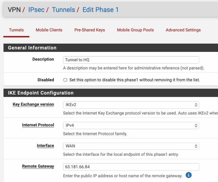
Task: Switch to the Mobile Clients tab
Action: click(x=49, y=30)
